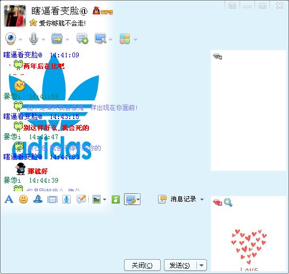
Task: Open the green music sharing icon
Action: [x=115, y=199]
